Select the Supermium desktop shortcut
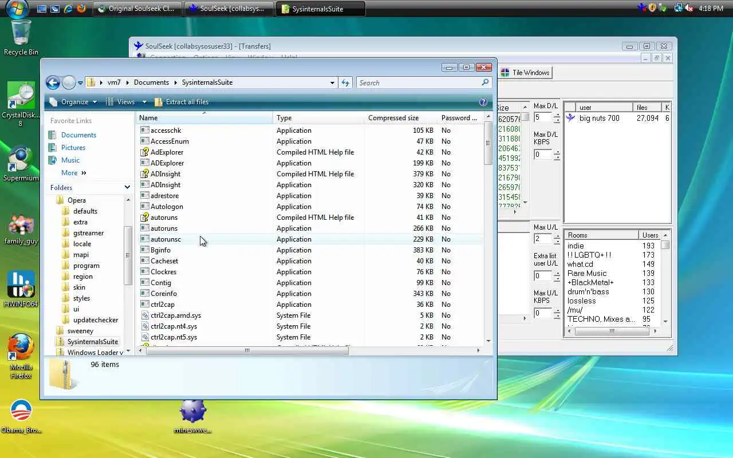Viewport: 733px width, 458px height. tap(21, 164)
